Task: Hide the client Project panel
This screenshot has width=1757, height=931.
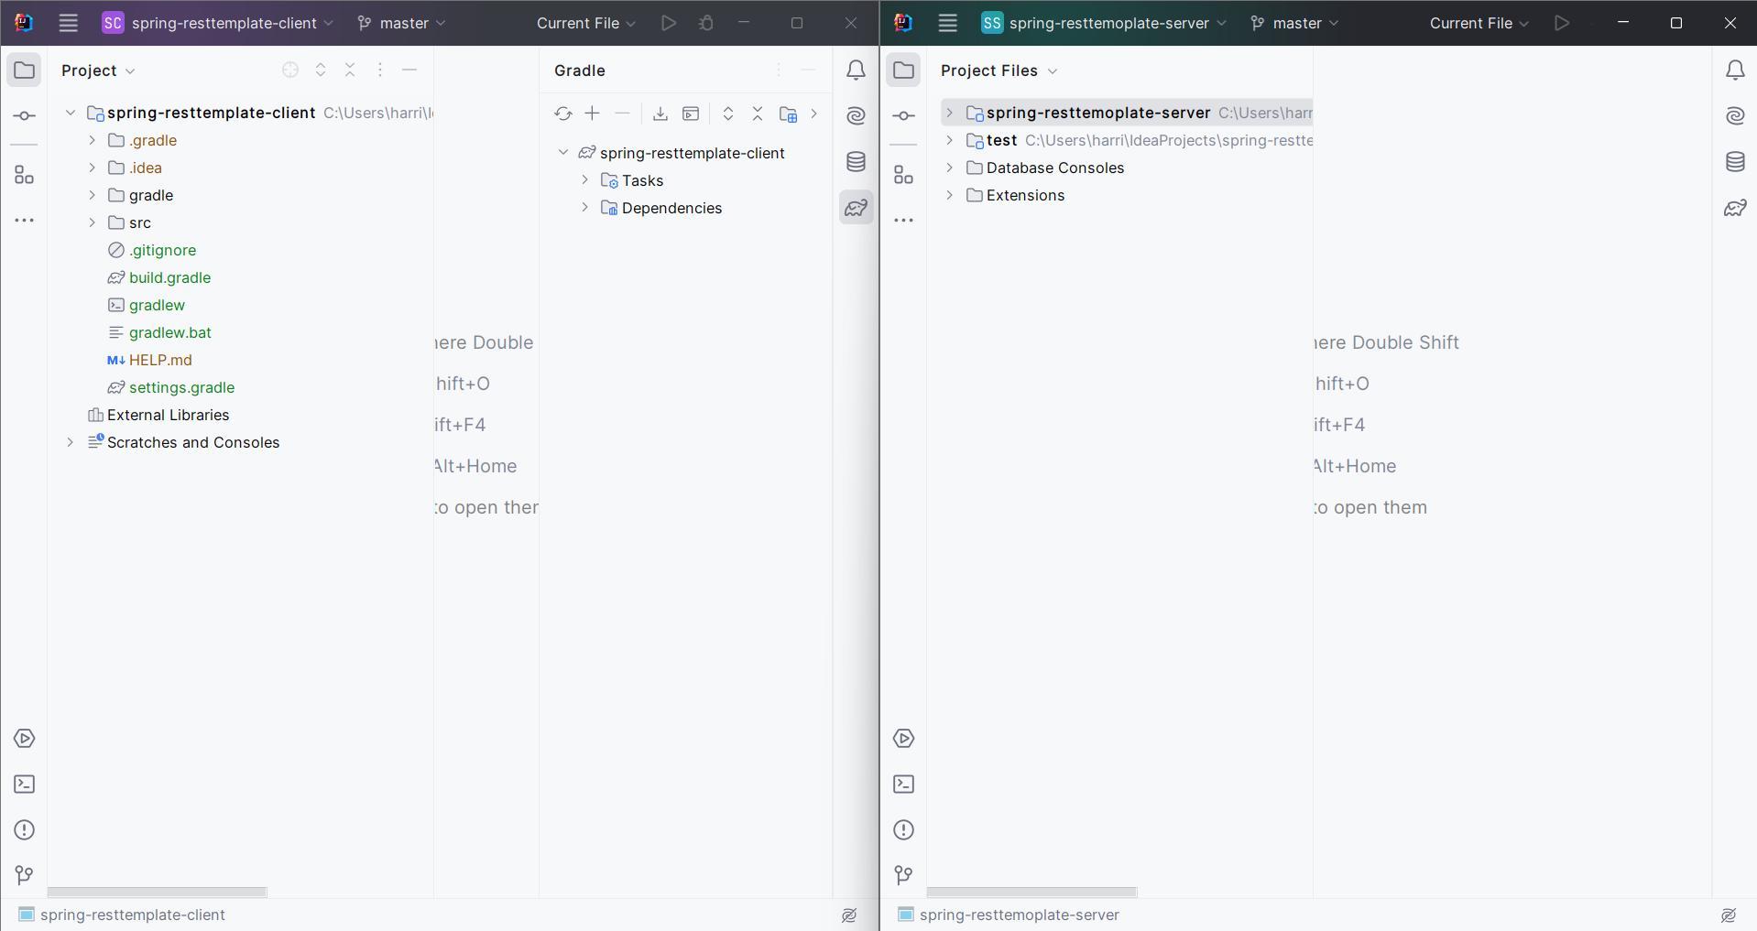Action: click(409, 70)
